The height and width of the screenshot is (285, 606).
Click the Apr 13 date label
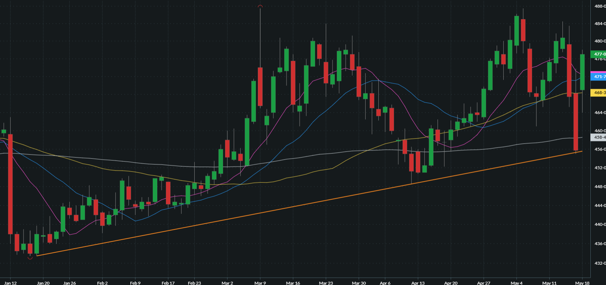[418, 283]
